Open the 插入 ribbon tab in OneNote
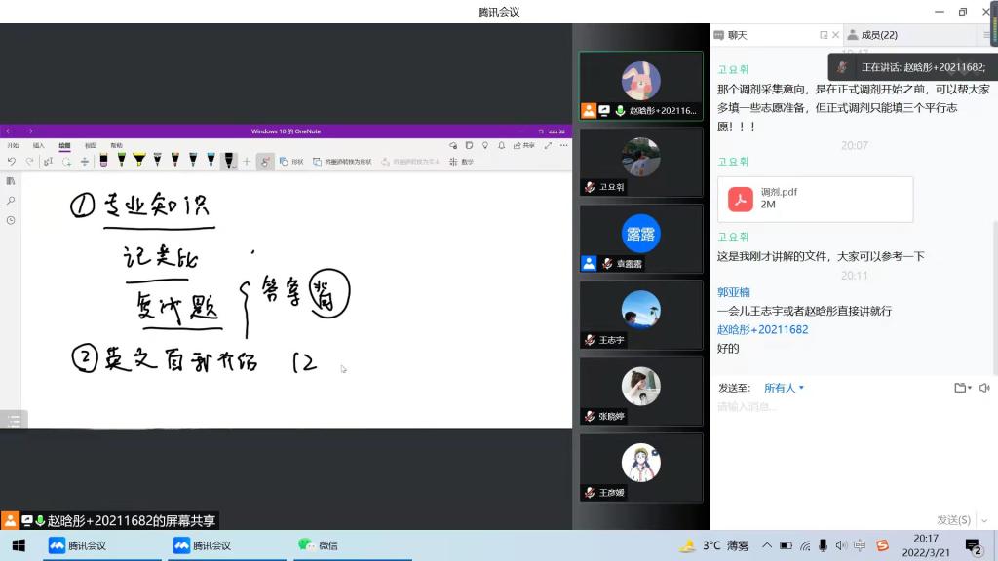The image size is (998, 561). click(x=39, y=145)
